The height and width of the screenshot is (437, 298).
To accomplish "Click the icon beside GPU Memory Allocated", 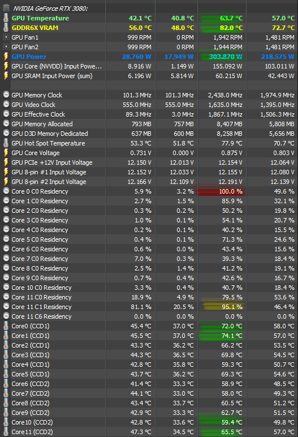I will [x=6, y=124].
